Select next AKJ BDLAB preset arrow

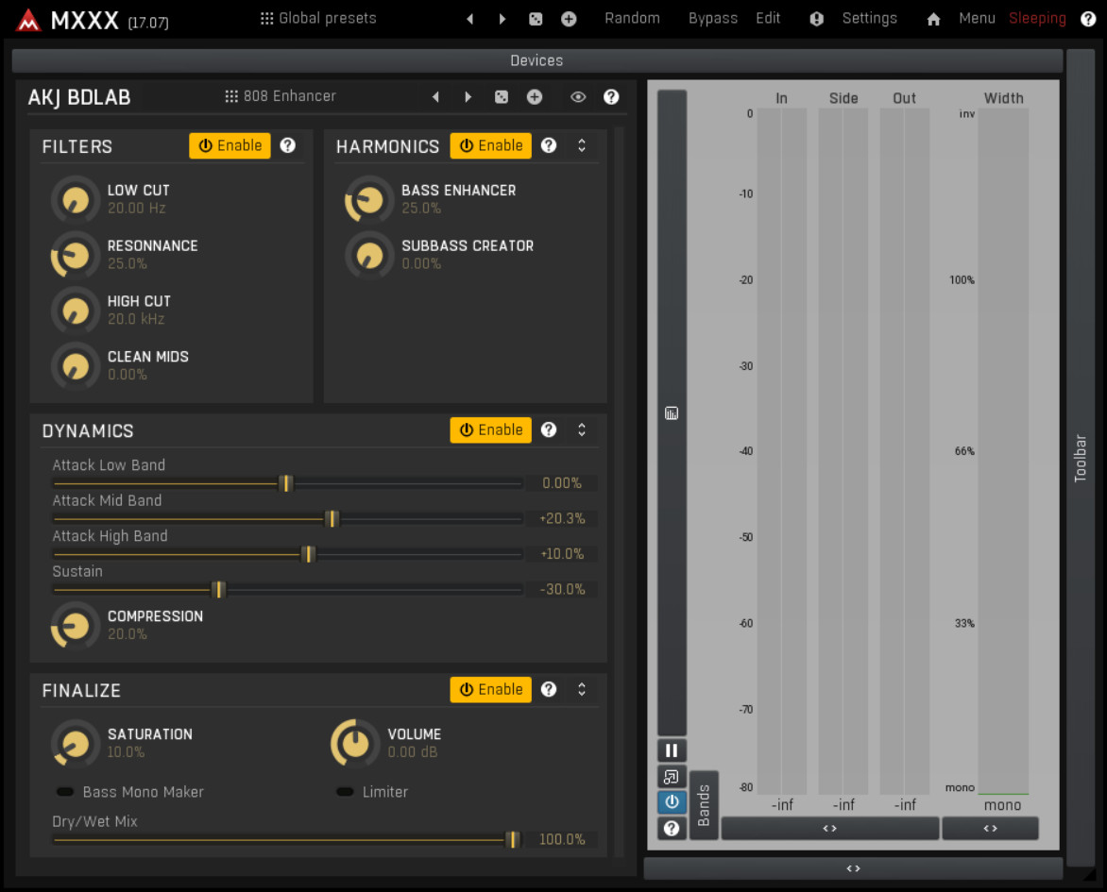tap(468, 96)
